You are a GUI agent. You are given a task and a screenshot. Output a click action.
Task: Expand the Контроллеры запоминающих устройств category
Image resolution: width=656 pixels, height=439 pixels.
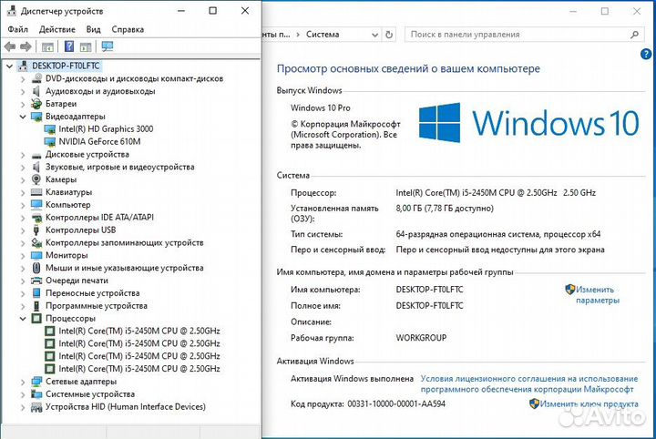[x=23, y=242]
